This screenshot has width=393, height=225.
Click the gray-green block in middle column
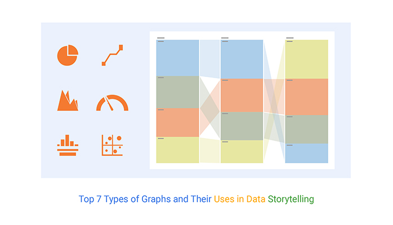tap(242, 126)
